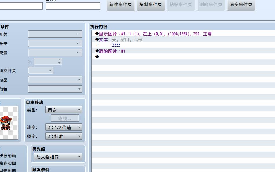Open the first 开关 condition selector field
Screen dimensions: 275x172
(x=55, y=34)
